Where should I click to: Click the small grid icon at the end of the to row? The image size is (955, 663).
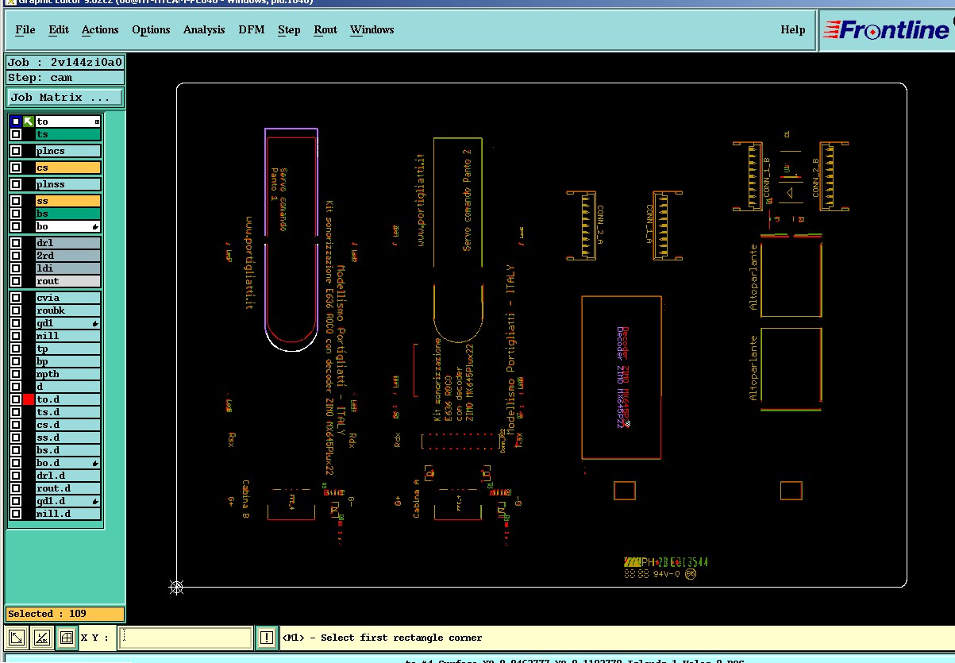coord(97,121)
